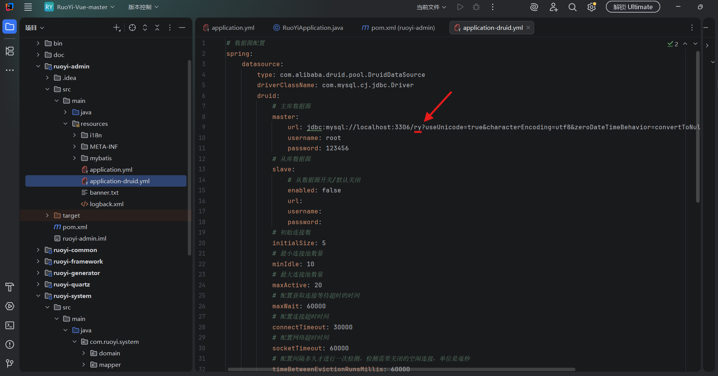The height and width of the screenshot is (376, 718).
Task: Select opened file crosshair icon
Action: [132, 28]
